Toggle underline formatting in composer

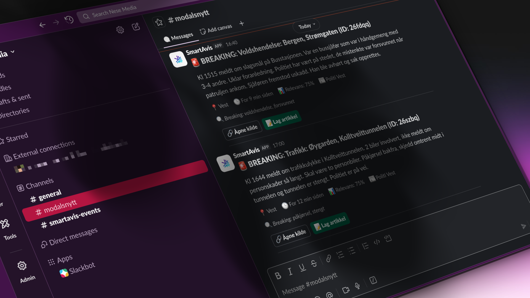pyautogui.click(x=302, y=267)
